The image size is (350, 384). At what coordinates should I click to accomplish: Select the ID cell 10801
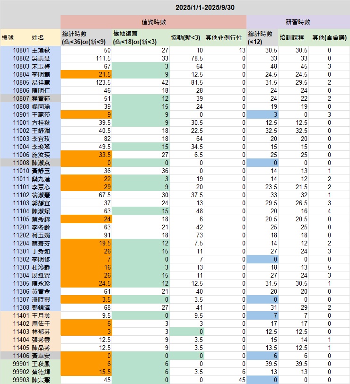(x=21, y=50)
